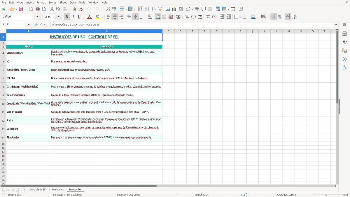Click zoom level 100% in status bar
The width and height of the screenshot is (350, 197).
tap(345, 195)
